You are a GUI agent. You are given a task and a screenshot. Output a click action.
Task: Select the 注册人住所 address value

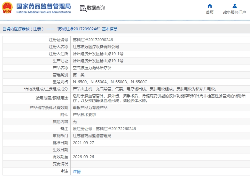pos(98,54)
